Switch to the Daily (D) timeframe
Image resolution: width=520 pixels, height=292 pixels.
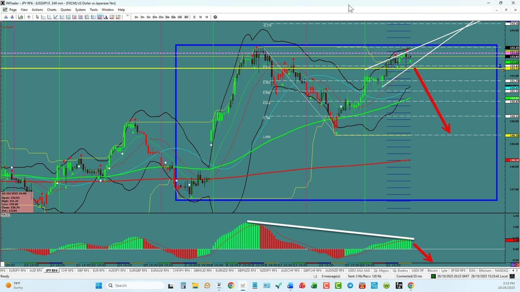(x=194, y=17)
